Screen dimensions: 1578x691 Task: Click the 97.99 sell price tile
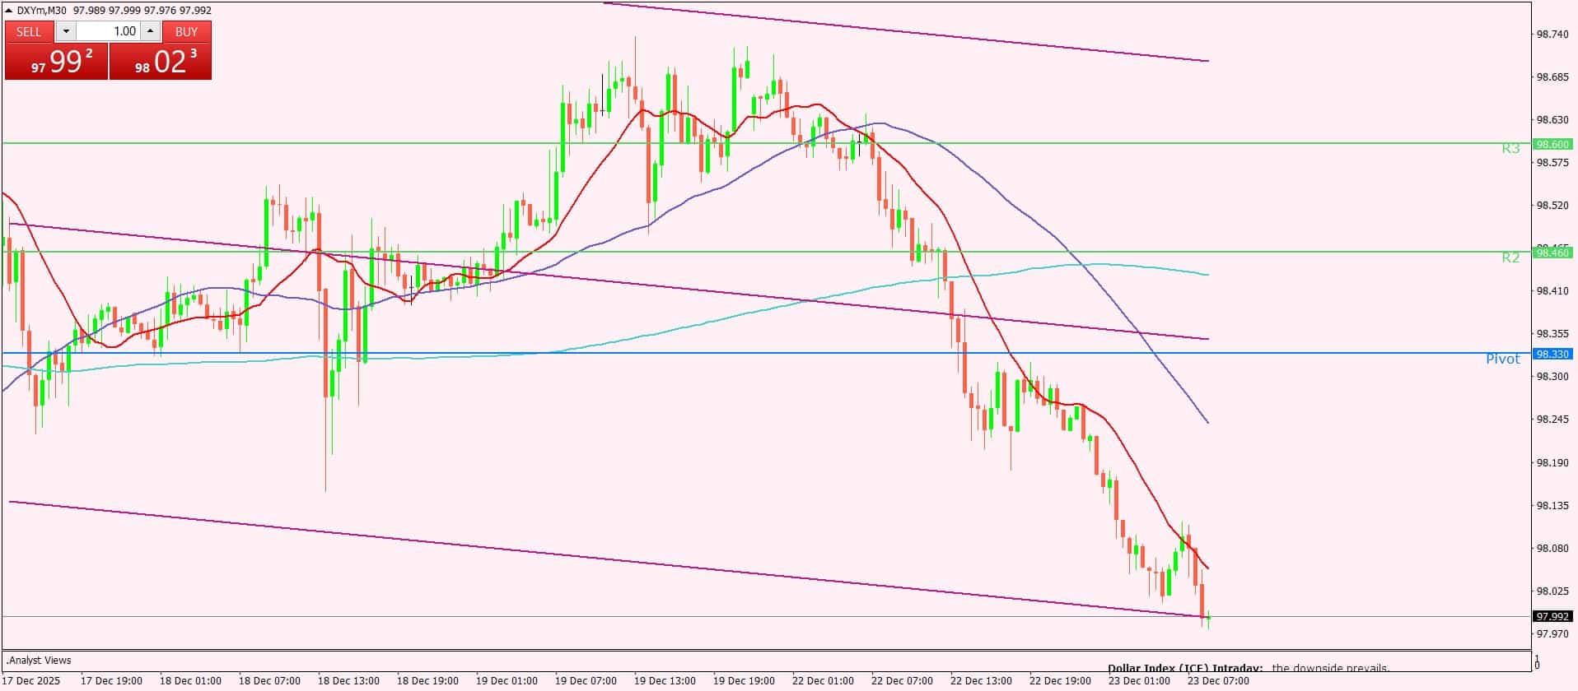[56, 62]
